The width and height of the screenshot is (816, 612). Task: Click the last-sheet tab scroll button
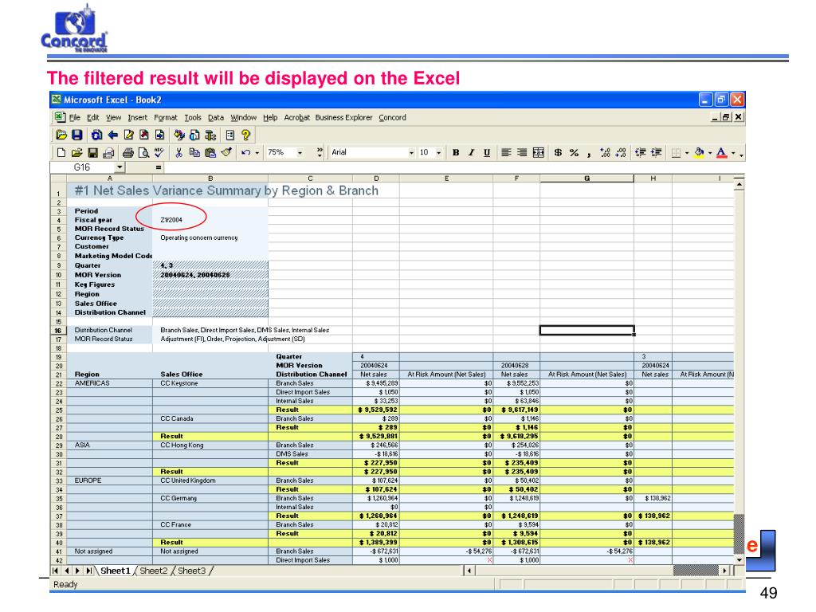89,571
